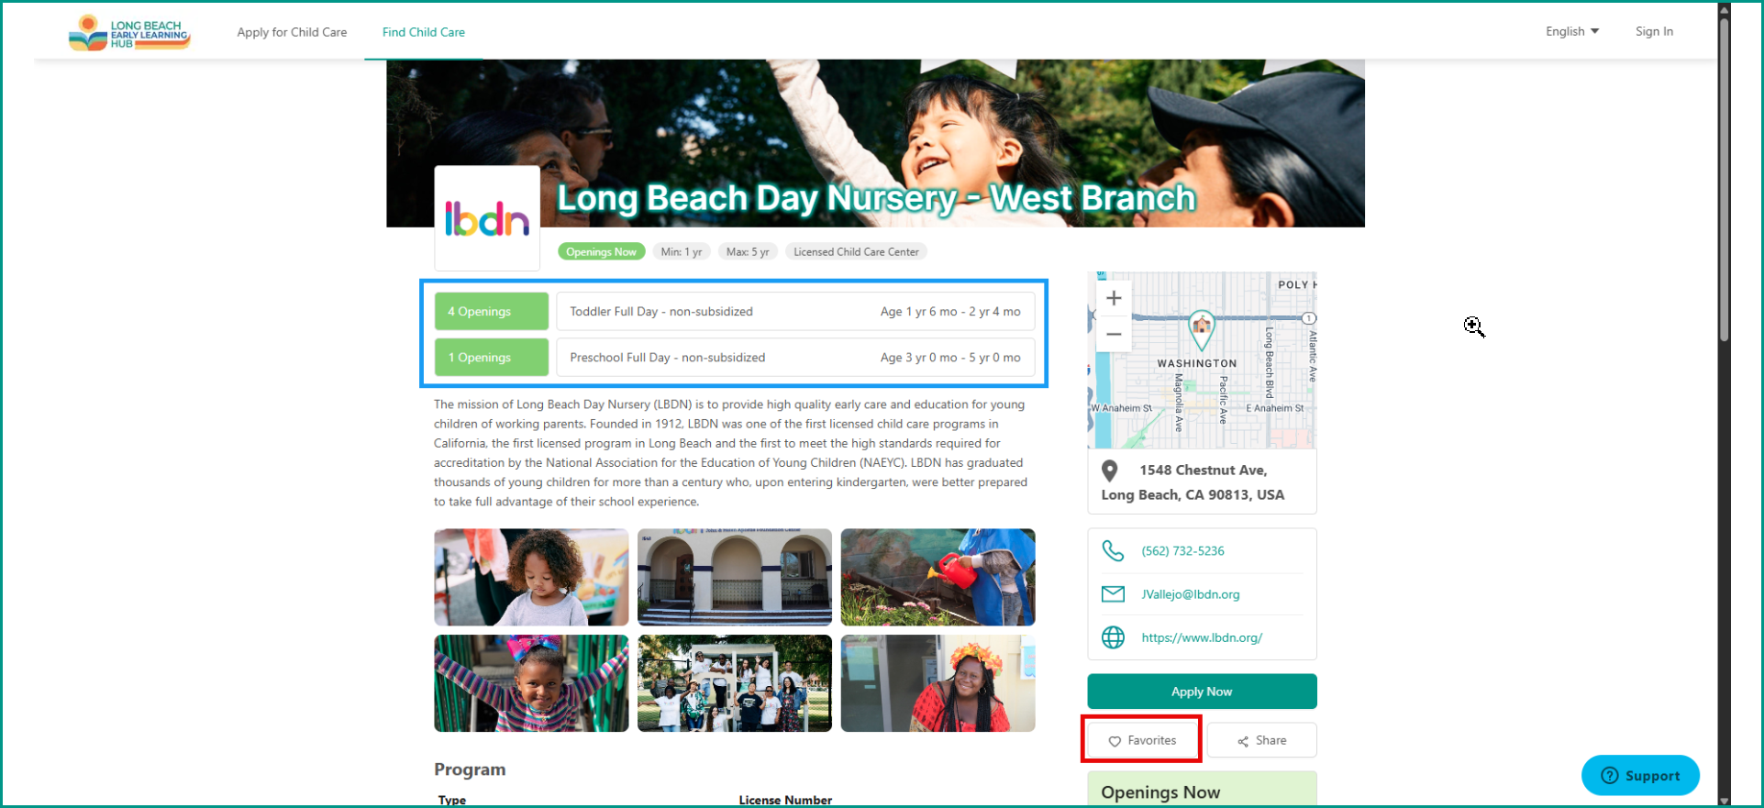Viewport: 1764px width, 808px height.
Task: Open the Apply for Child Care tab
Action: (292, 32)
